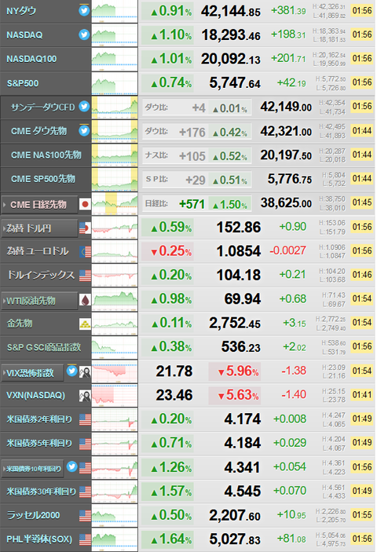The image size is (377, 552).
Task: Open the ラッセル2000 label
Action: tap(34, 515)
